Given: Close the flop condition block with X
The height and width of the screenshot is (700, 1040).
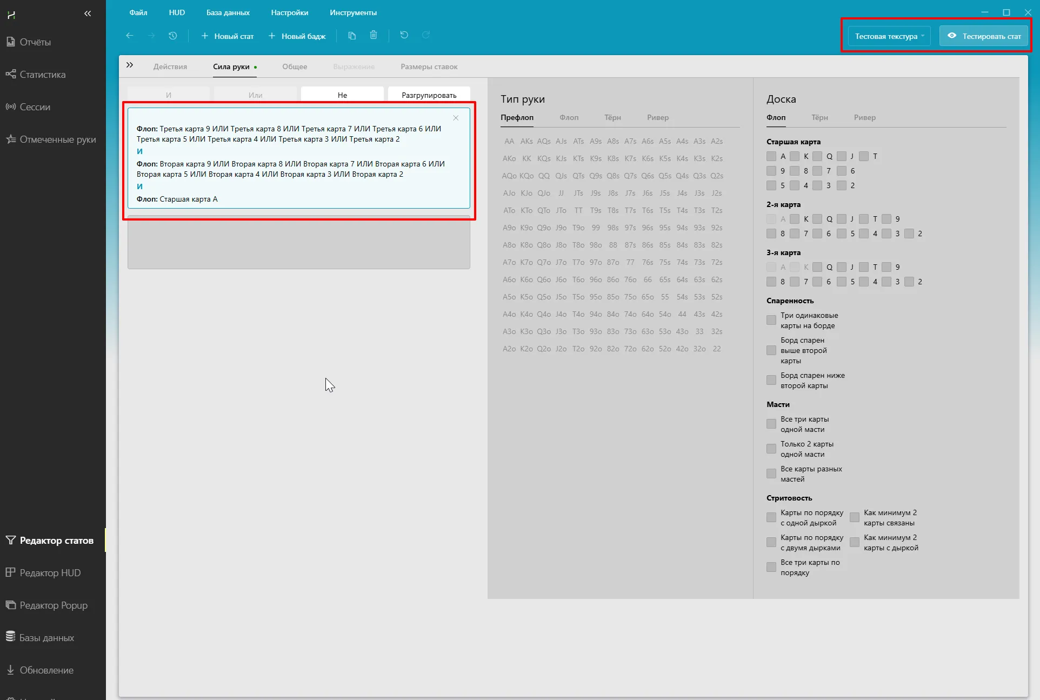Looking at the screenshot, I should coord(456,118).
